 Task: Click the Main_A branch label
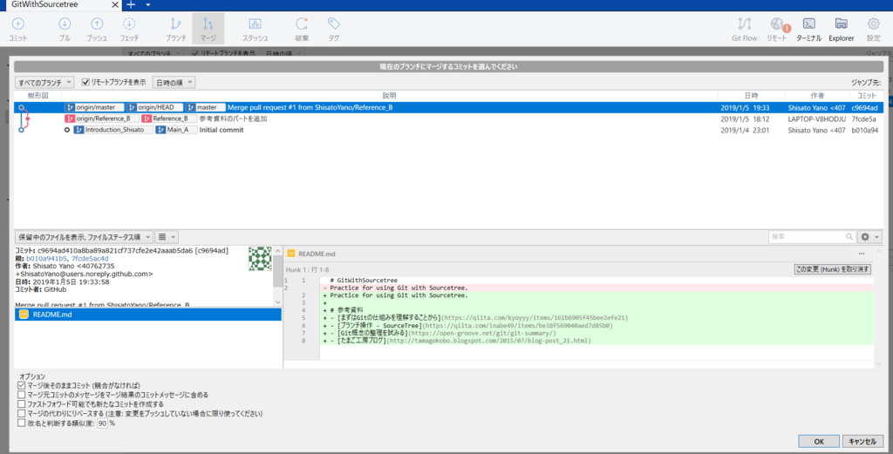click(176, 130)
